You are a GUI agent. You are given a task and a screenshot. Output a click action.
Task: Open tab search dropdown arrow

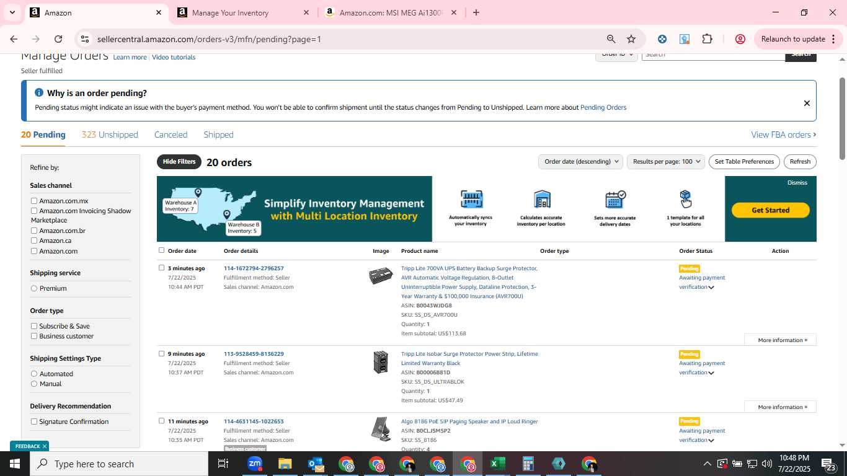point(12,12)
